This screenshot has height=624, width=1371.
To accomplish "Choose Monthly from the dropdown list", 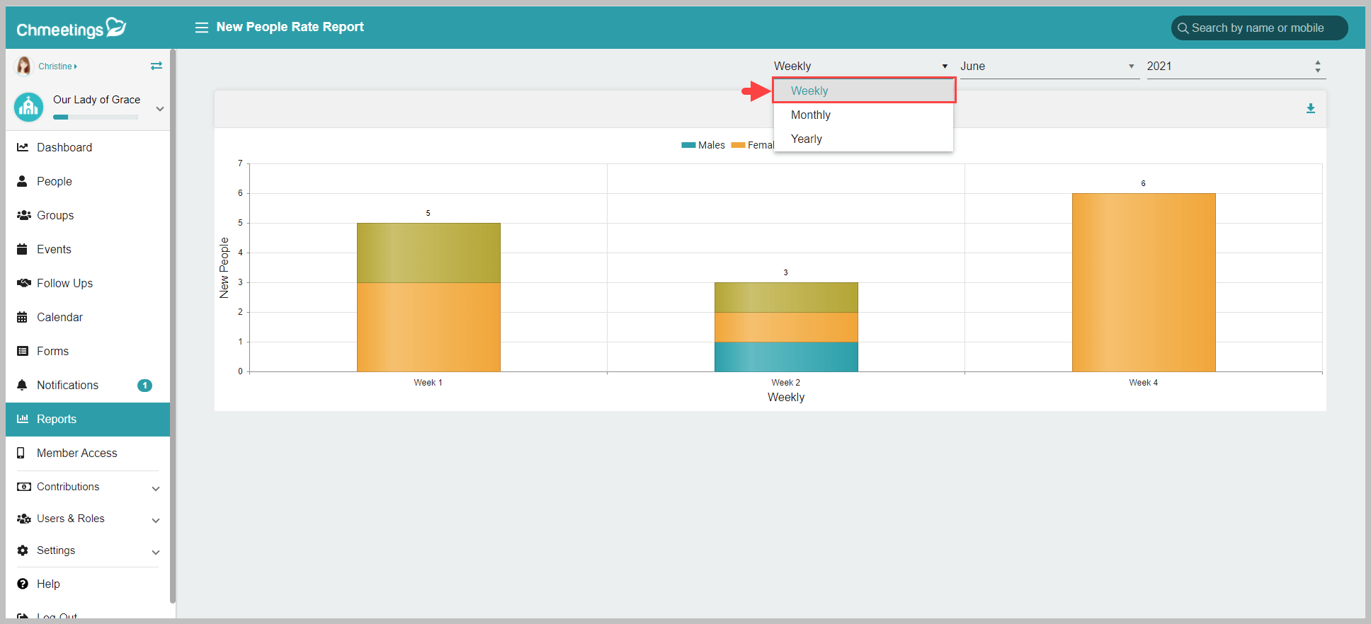I will (864, 115).
